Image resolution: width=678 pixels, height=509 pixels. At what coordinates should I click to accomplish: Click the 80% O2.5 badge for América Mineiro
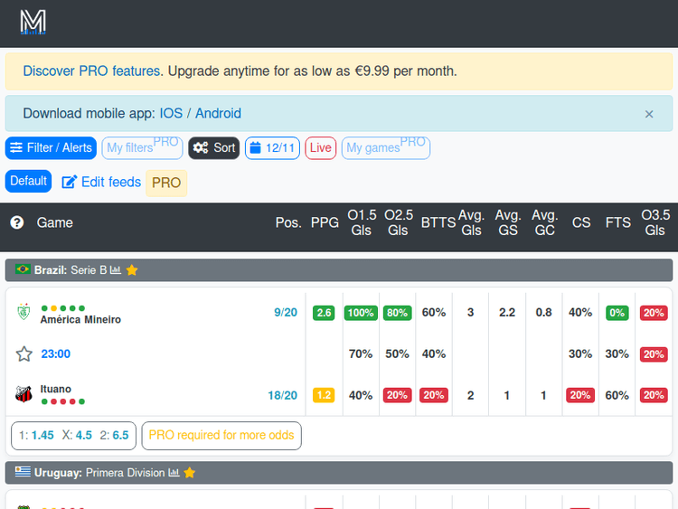click(x=398, y=313)
